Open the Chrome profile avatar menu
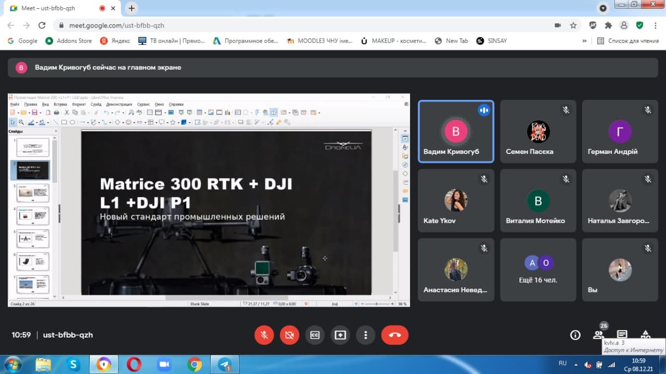Screen dimensions: 666x374 pyautogui.click(x=624, y=25)
